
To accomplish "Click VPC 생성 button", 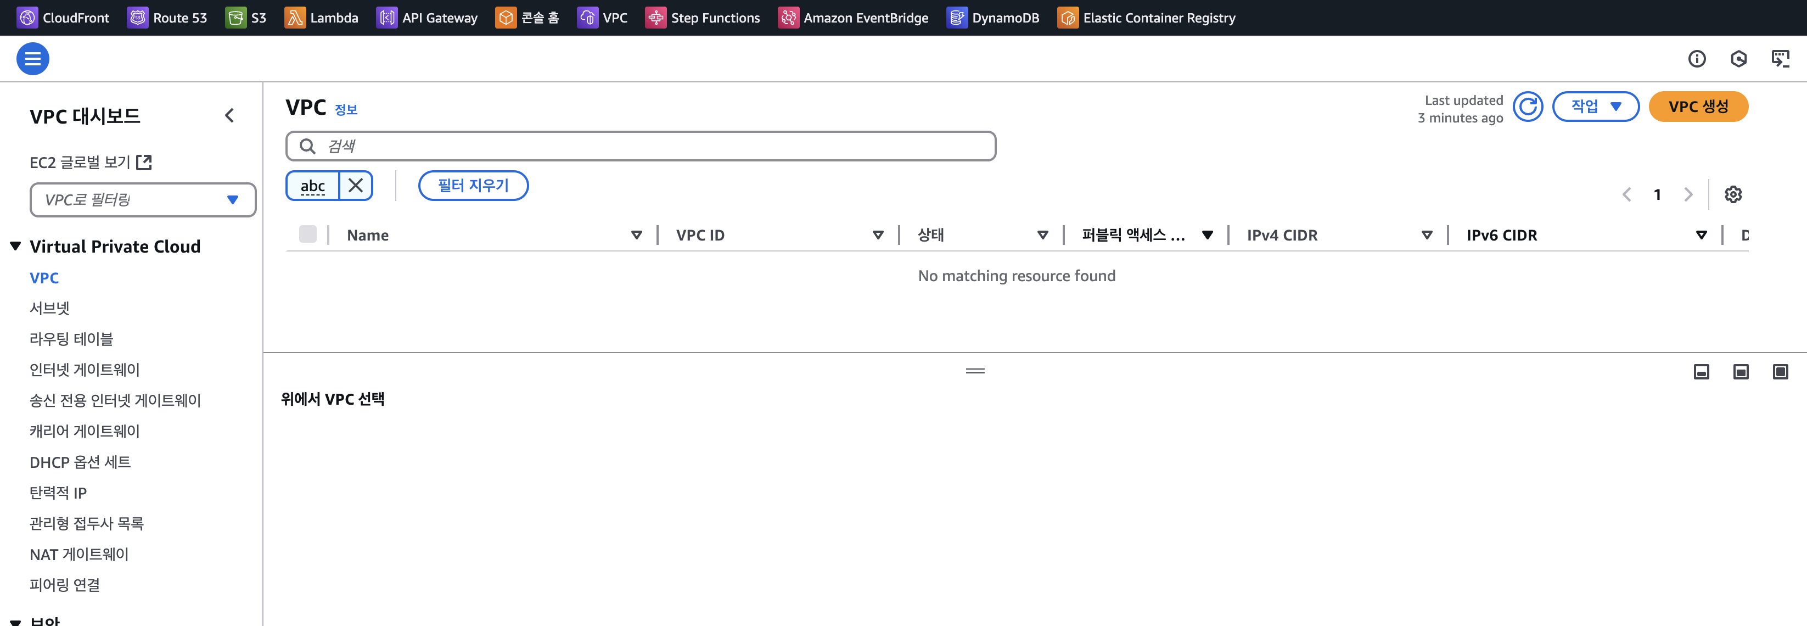I will tap(1698, 107).
